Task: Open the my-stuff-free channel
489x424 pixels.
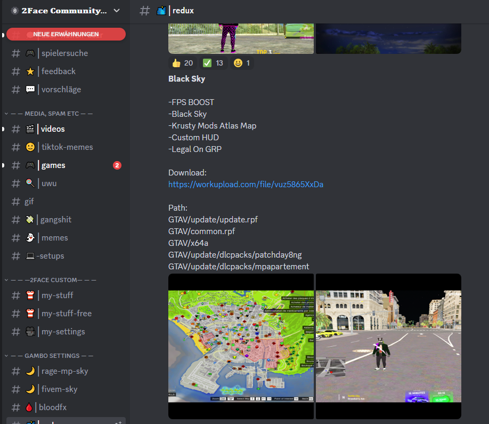Action: click(66, 314)
